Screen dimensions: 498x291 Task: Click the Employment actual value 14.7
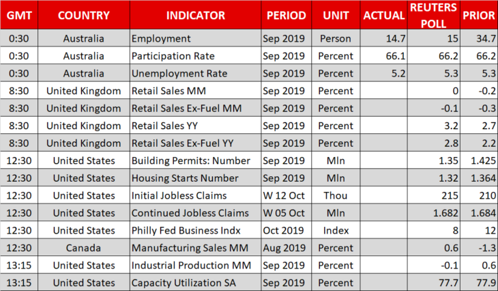(x=383, y=38)
